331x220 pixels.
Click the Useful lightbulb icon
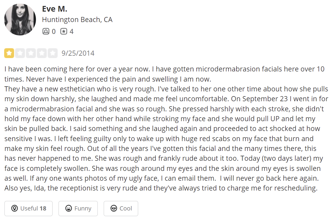[x=14, y=208]
